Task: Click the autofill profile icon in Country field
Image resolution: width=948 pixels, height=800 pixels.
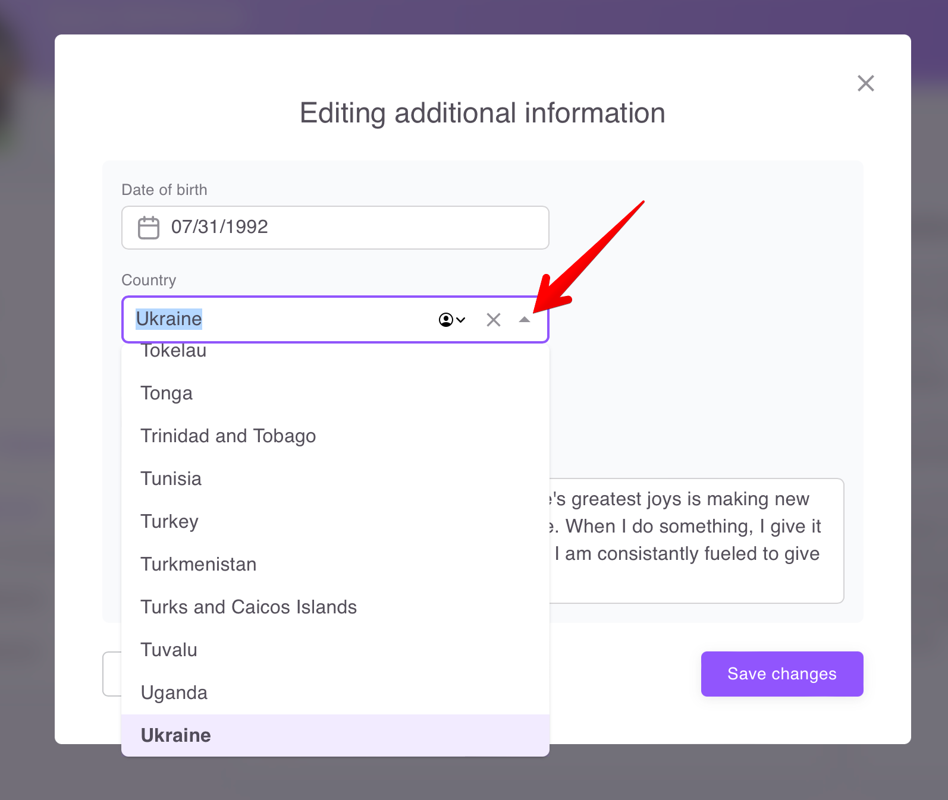Action: tap(451, 320)
